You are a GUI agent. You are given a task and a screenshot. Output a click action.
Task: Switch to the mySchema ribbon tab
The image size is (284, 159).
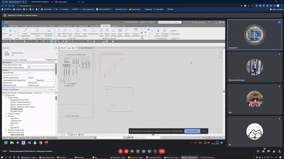pos(106,26)
